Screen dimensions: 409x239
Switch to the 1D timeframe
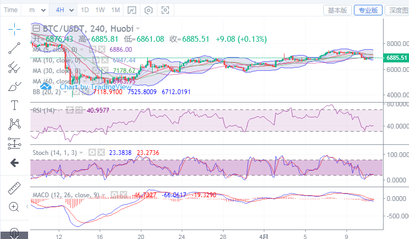[x=85, y=10]
